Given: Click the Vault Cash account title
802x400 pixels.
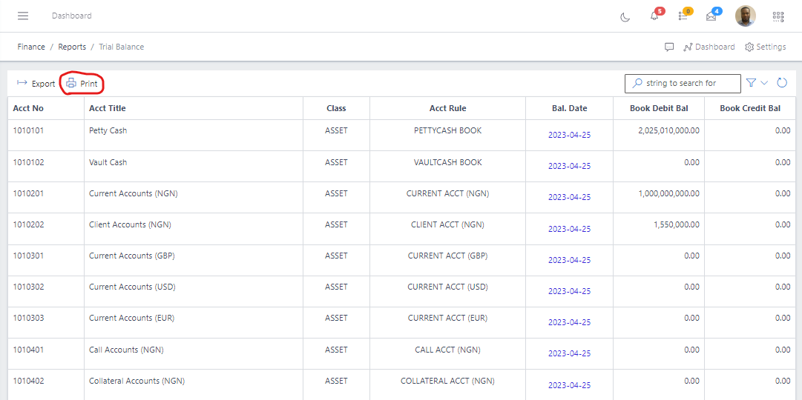Looking at the screenshot, I should point(108,162).
